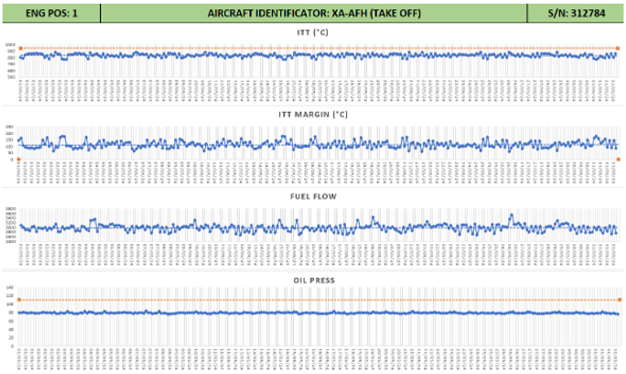This screenshot has height=374, width=626.
Task: Select the Aircraft Identificator XA-AFH header
Action: 313,14
